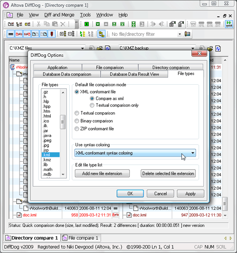Click Add new file extension
This screenshot has height=253, width=237.
pos(102,173)
